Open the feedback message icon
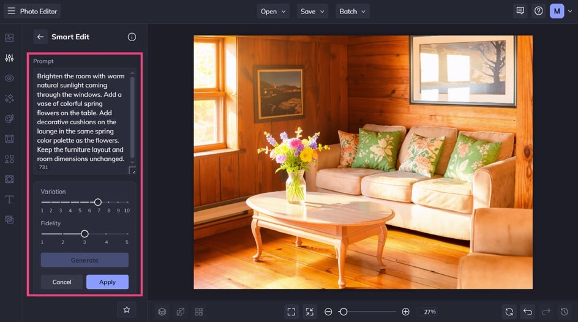This screenshot has height=322, width=578. [x=520, y=11]
